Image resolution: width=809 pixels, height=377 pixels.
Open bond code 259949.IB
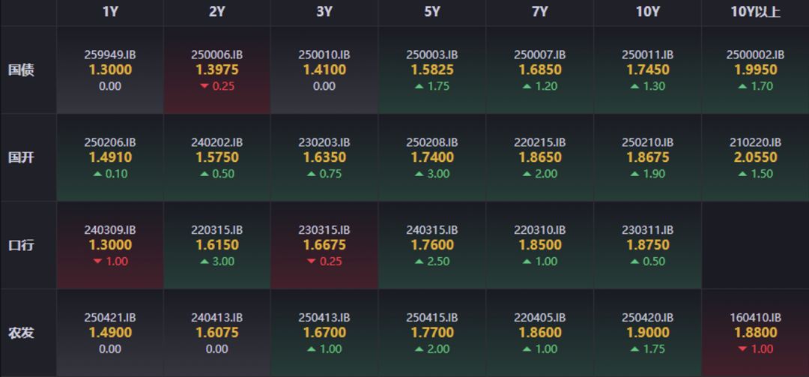109,55
